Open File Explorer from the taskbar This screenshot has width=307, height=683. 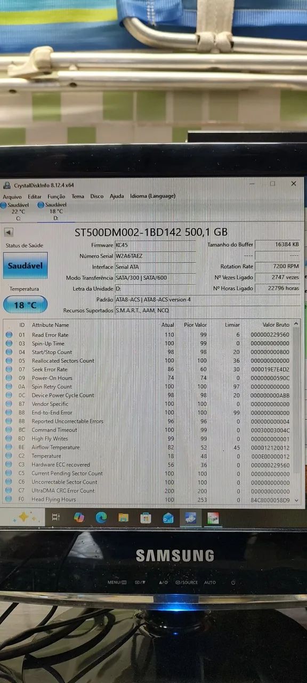[123, 517]
